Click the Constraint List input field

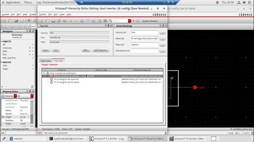(x=144, y=51)
